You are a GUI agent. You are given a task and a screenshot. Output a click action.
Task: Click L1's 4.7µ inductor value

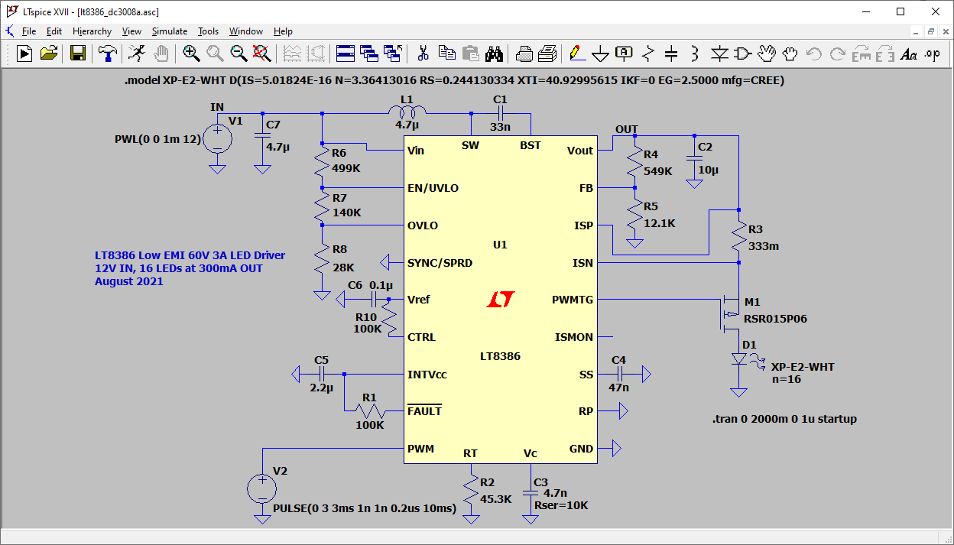(407, 123)
